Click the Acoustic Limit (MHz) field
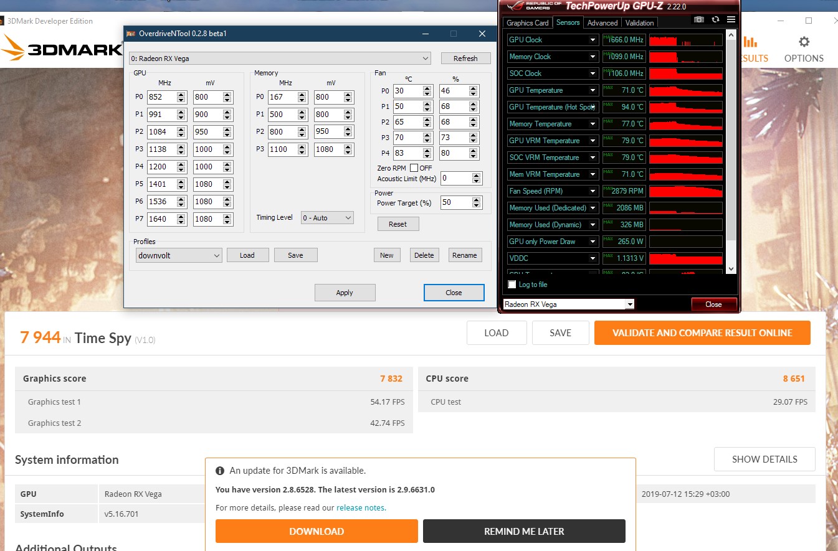The width and height of the screenshot is (838, 551). tap(457, 179)
